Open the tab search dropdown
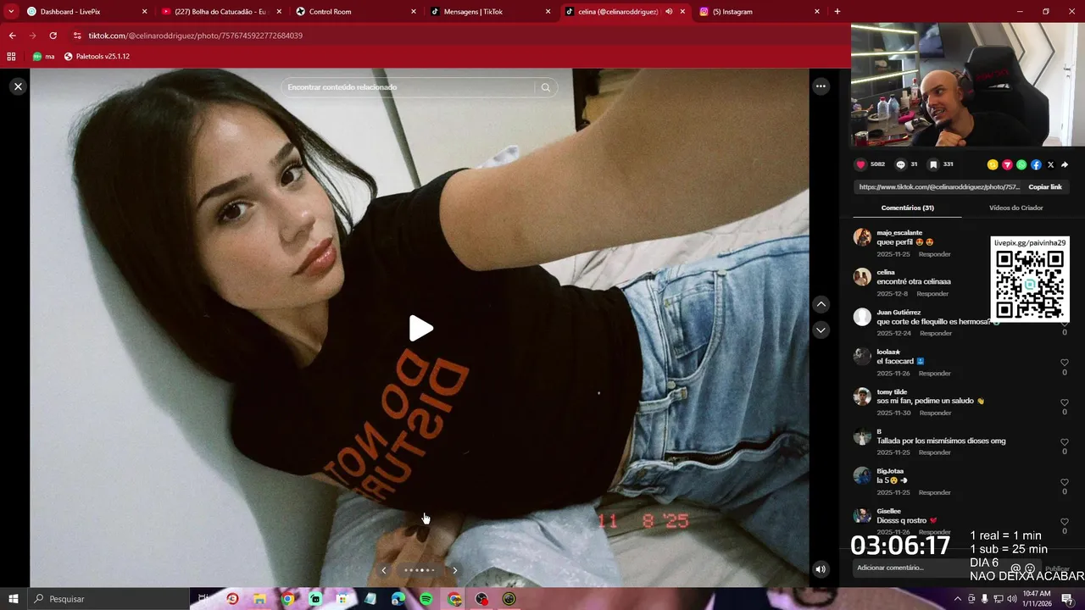The height and width of the screenshot is (610, 1085). 11,12
